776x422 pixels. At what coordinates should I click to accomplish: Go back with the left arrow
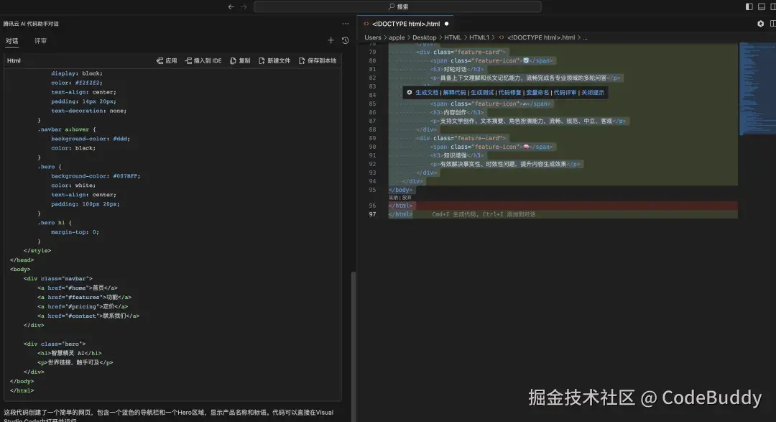point(231,7)
